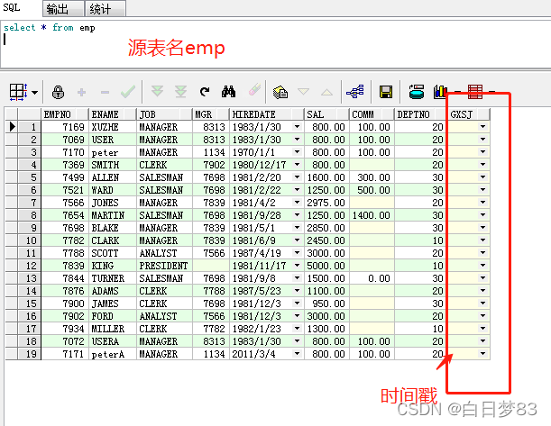Click the linked query tree icon
This screenshot has height=426, width=551.
355,92
